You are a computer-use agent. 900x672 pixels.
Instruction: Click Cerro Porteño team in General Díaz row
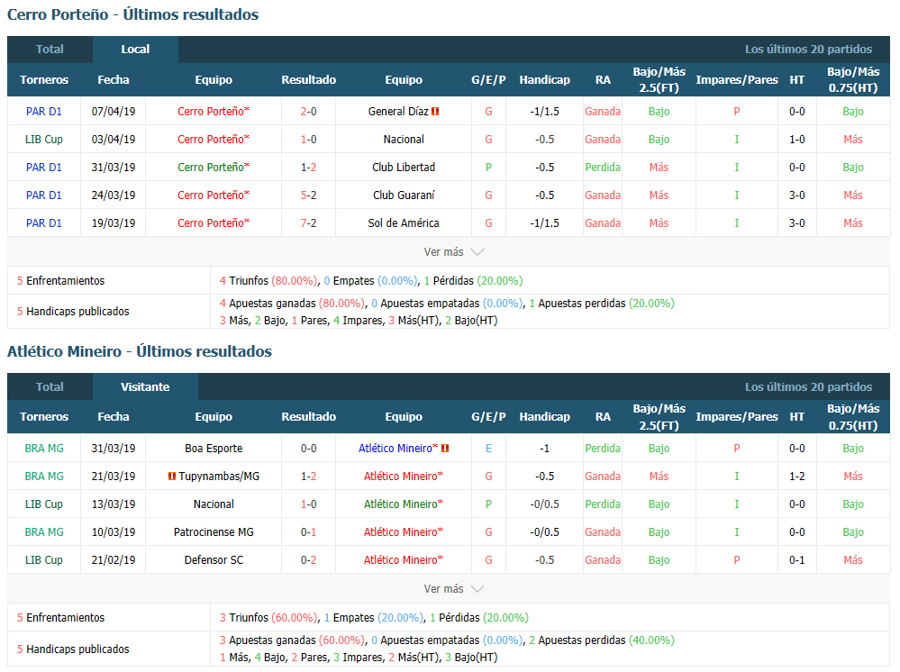pos(214,112)
